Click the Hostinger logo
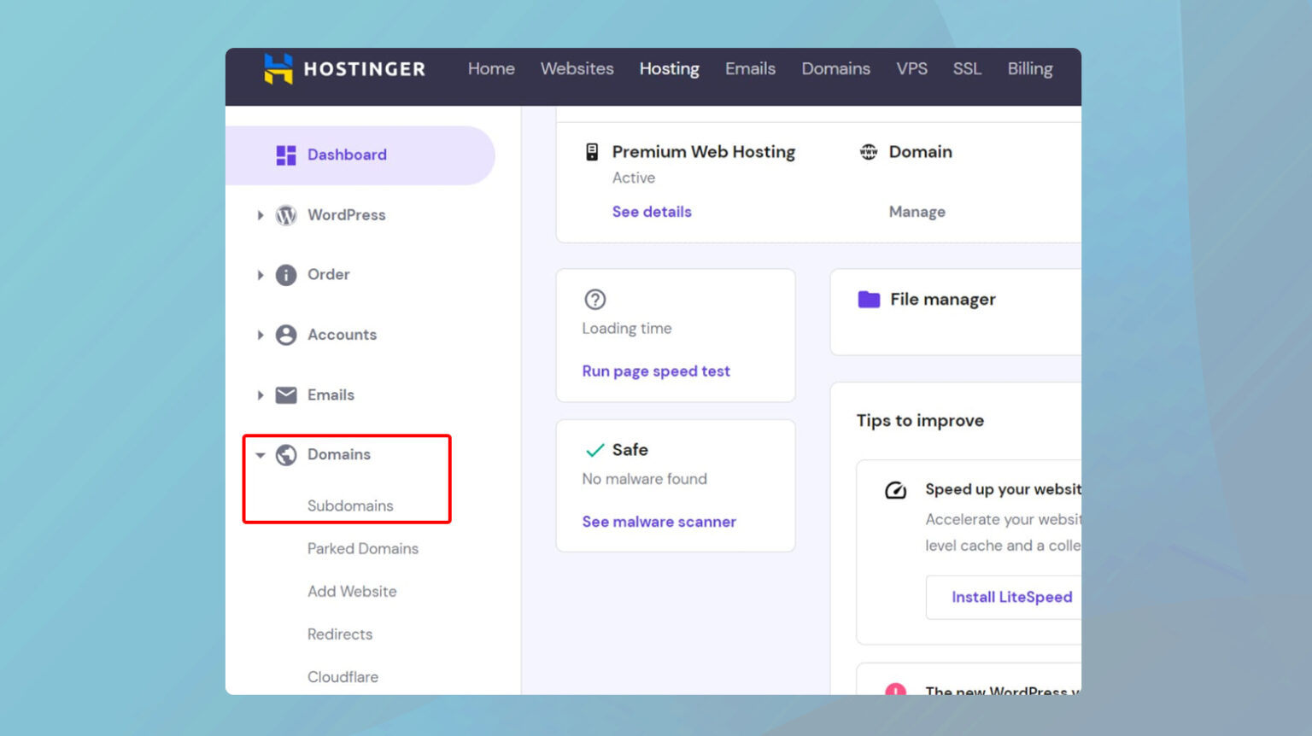This screenshot has width=1312, height=736. pos(343,68)
